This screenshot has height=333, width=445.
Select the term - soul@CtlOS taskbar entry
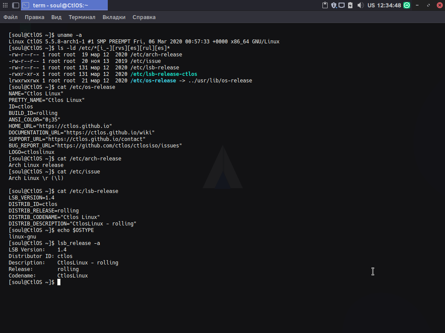coord(64,5)
